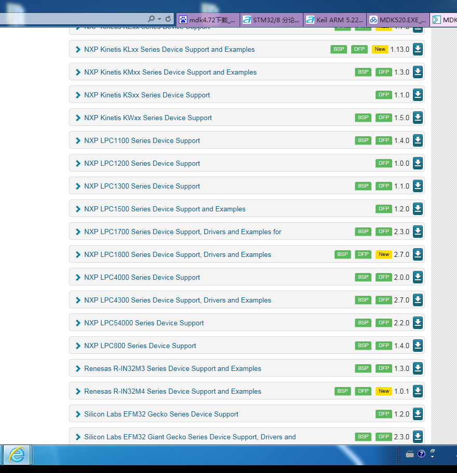Open Internet Explorer from the taskbar
The height and width of the screenshot is (473, 457).
[16, 455]
